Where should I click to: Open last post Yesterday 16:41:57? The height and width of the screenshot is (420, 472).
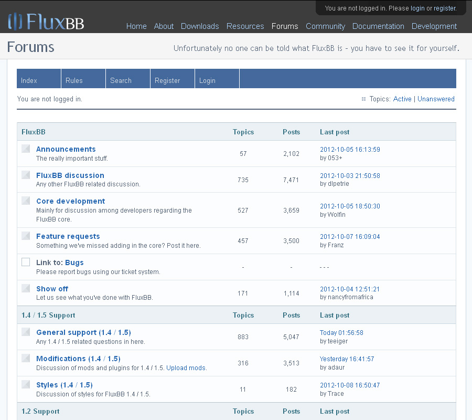[x=347, y=359]
